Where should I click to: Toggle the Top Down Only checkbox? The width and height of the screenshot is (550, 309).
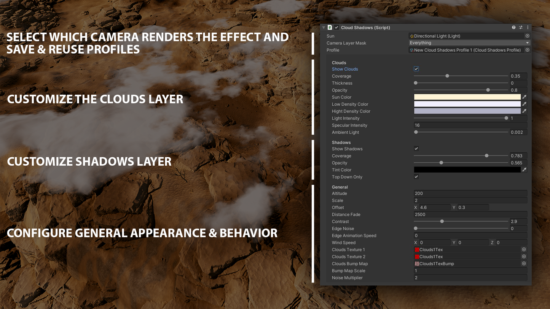(x=416, y=177)
